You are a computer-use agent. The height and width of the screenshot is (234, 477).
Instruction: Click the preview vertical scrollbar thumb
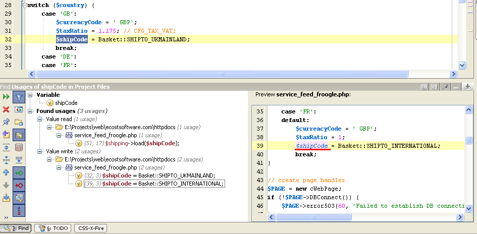(468, 140)
